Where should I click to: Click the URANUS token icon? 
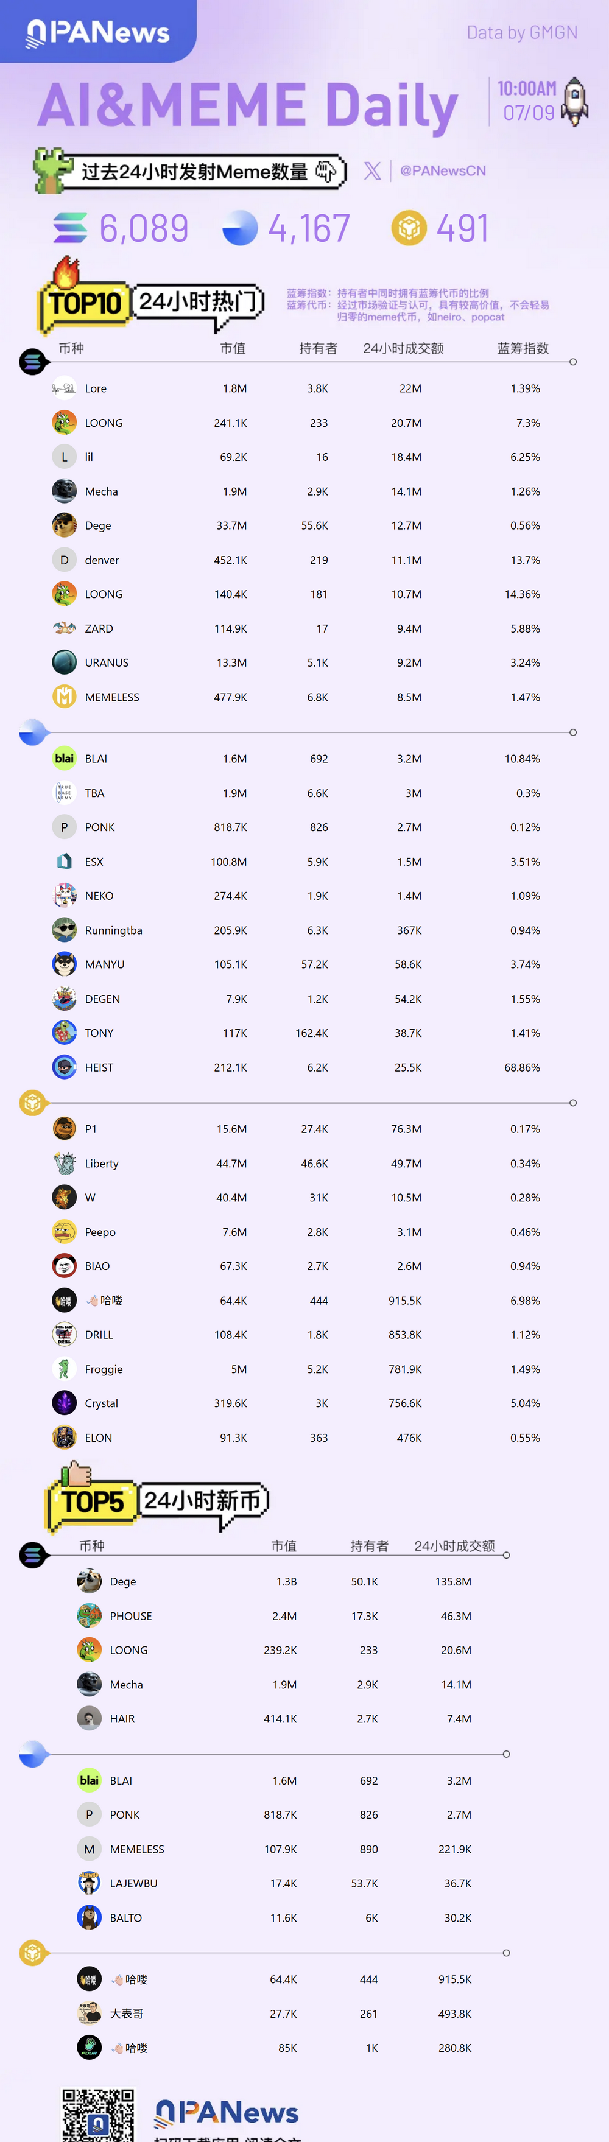tap(64, 662)
